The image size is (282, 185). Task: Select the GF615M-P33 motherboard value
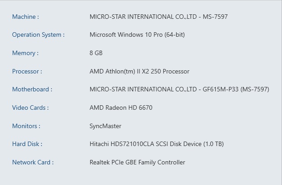(179, 89)
